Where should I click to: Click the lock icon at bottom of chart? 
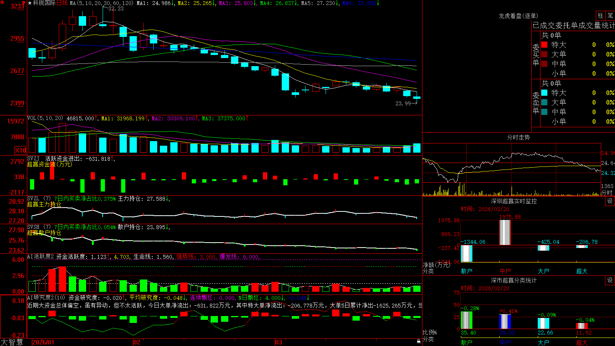click(x=419, y=341)
